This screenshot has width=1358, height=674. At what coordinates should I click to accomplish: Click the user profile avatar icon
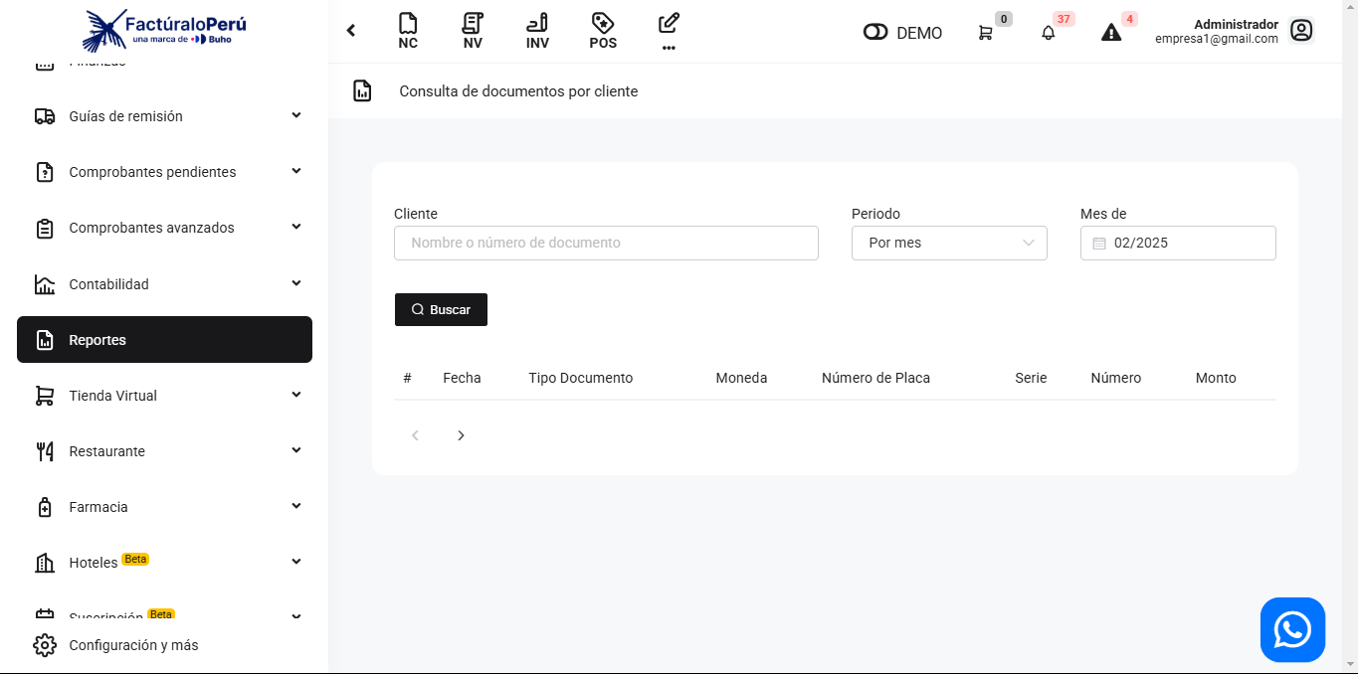[1300, 31]
